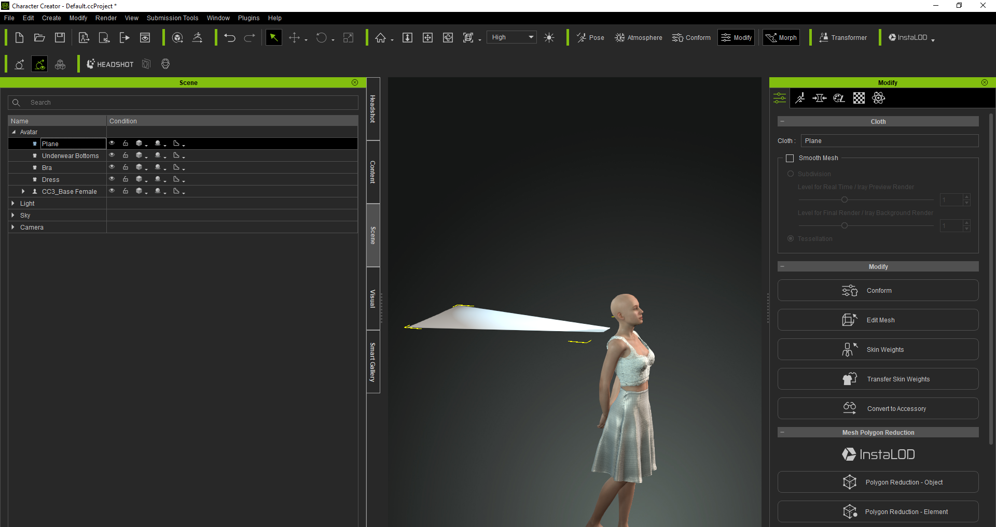Image resolution: width=996 pixels, height=527 pixels.
Task: Click the Scene search field
Action: coord(183,103)
